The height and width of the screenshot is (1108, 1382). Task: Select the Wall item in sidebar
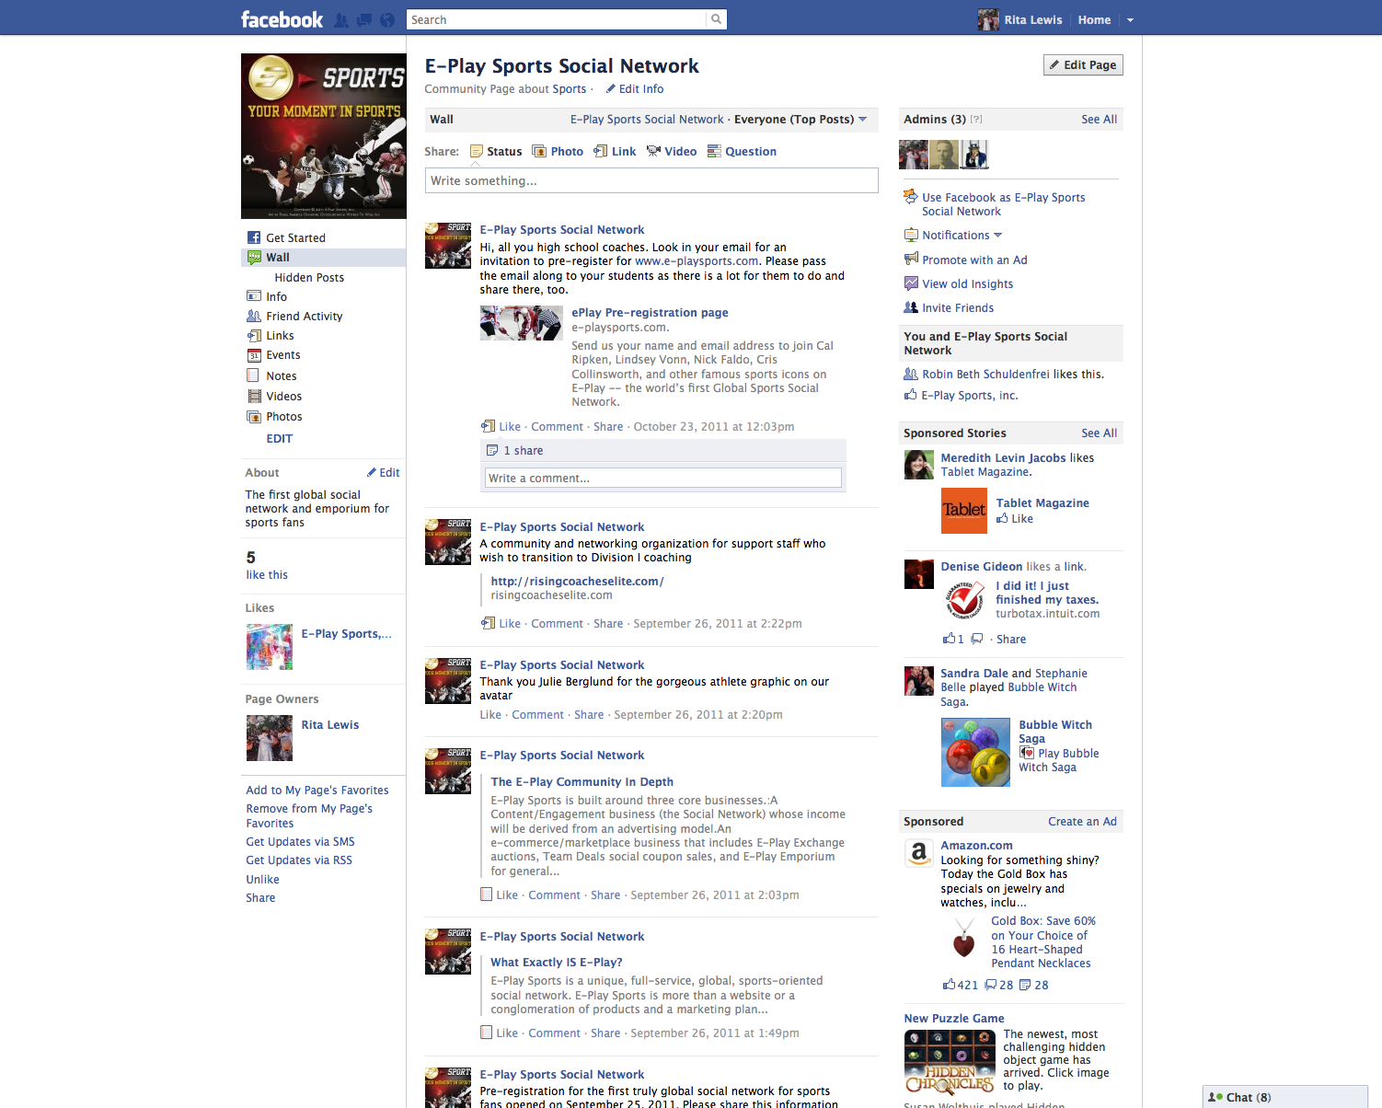323,258
